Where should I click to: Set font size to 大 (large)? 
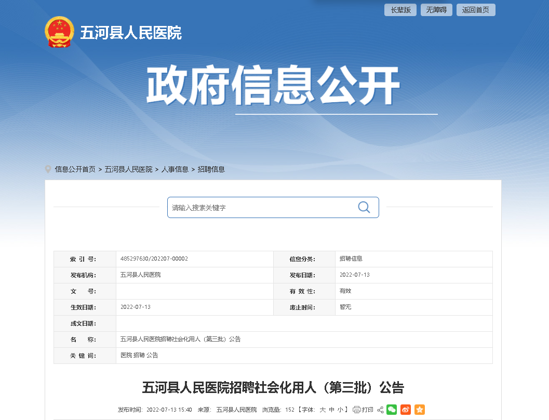click(323, 410)
